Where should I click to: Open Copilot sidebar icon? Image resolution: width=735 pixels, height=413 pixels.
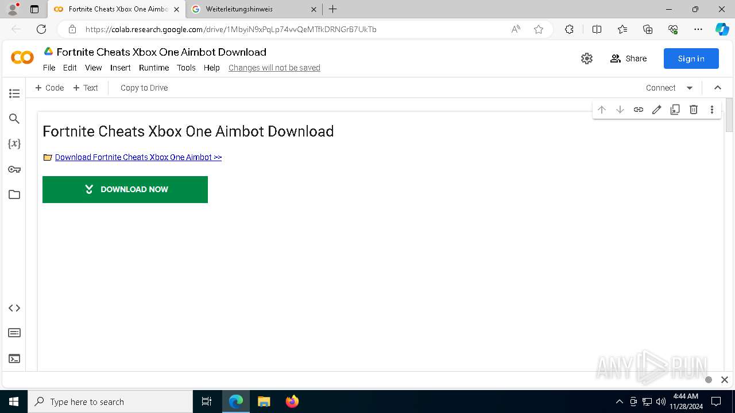[x=722, y=29]
